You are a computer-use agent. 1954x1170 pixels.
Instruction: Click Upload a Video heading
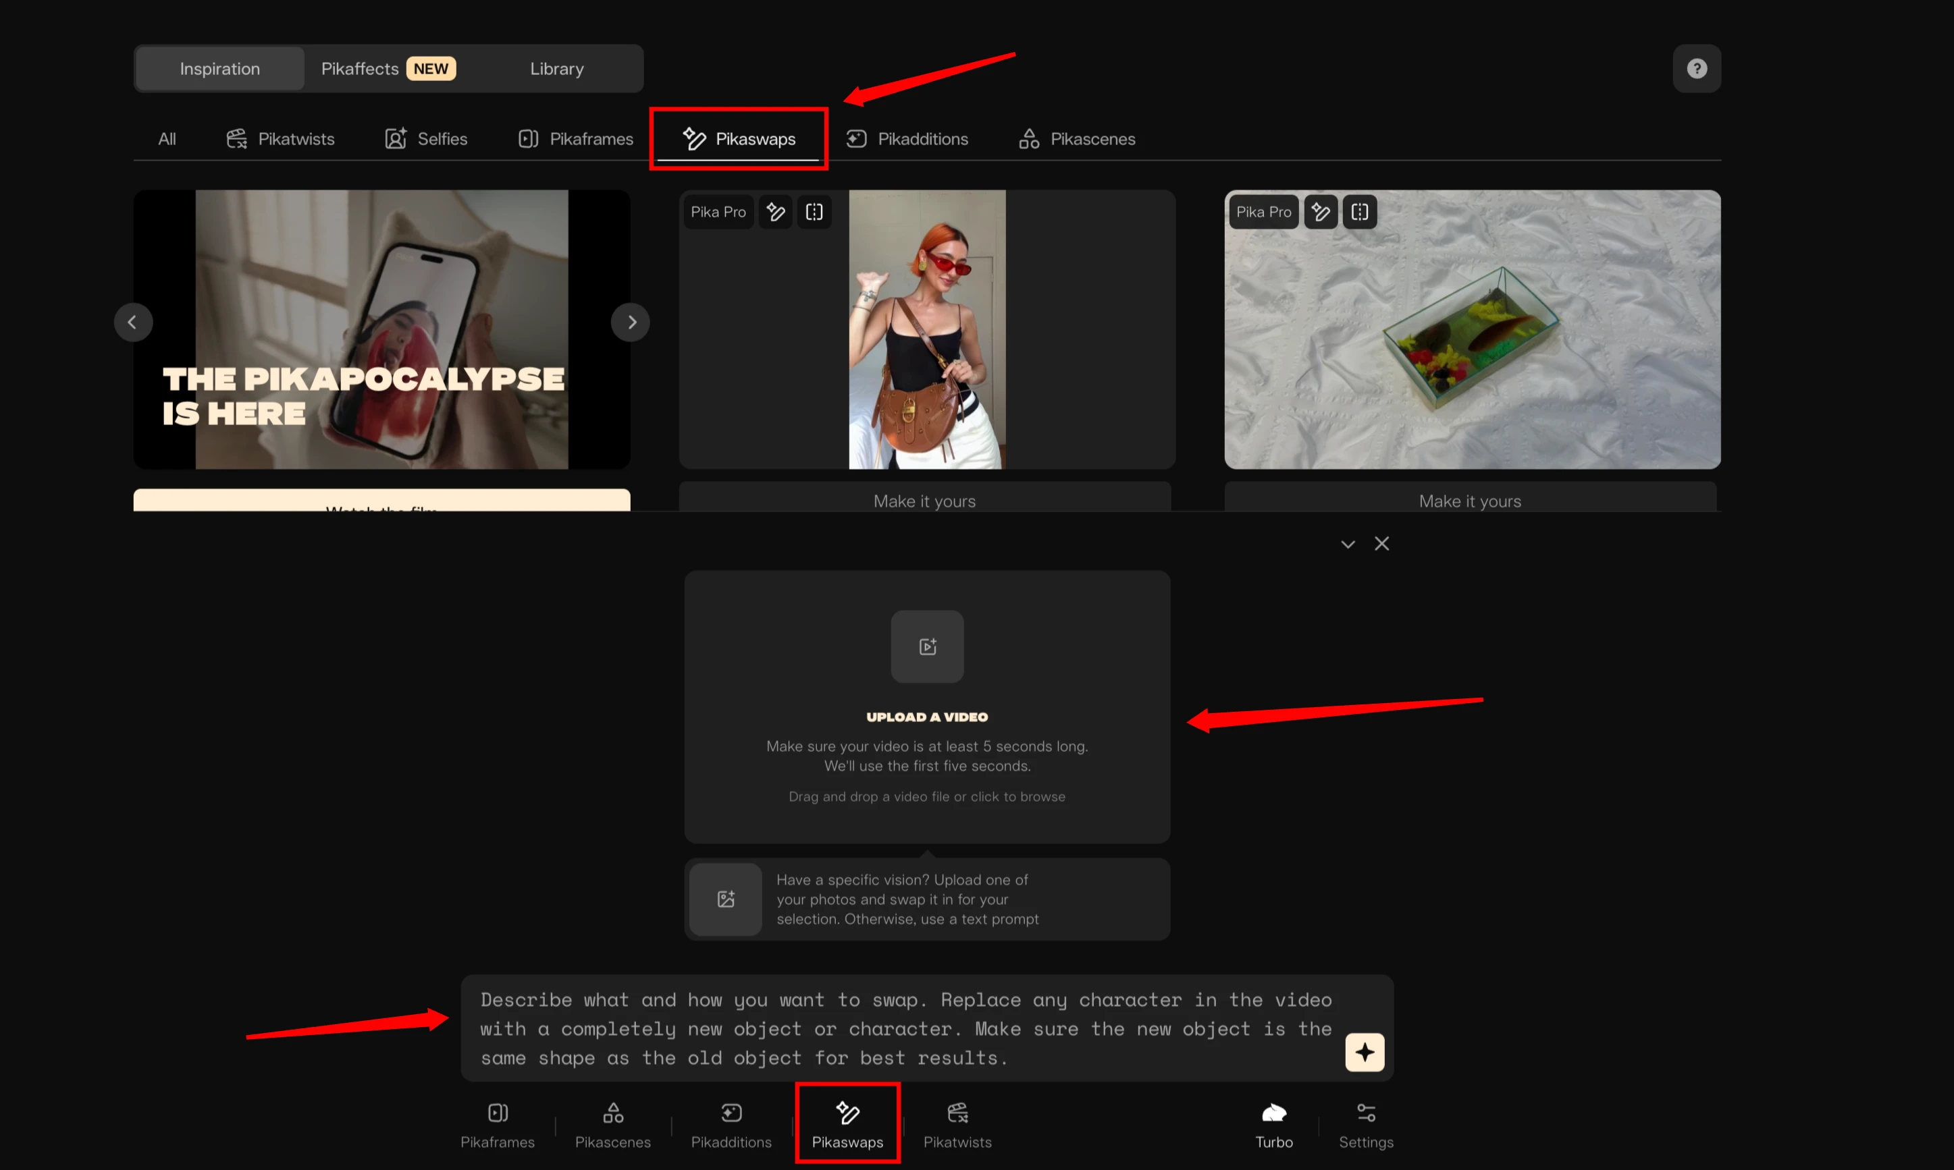927,717
